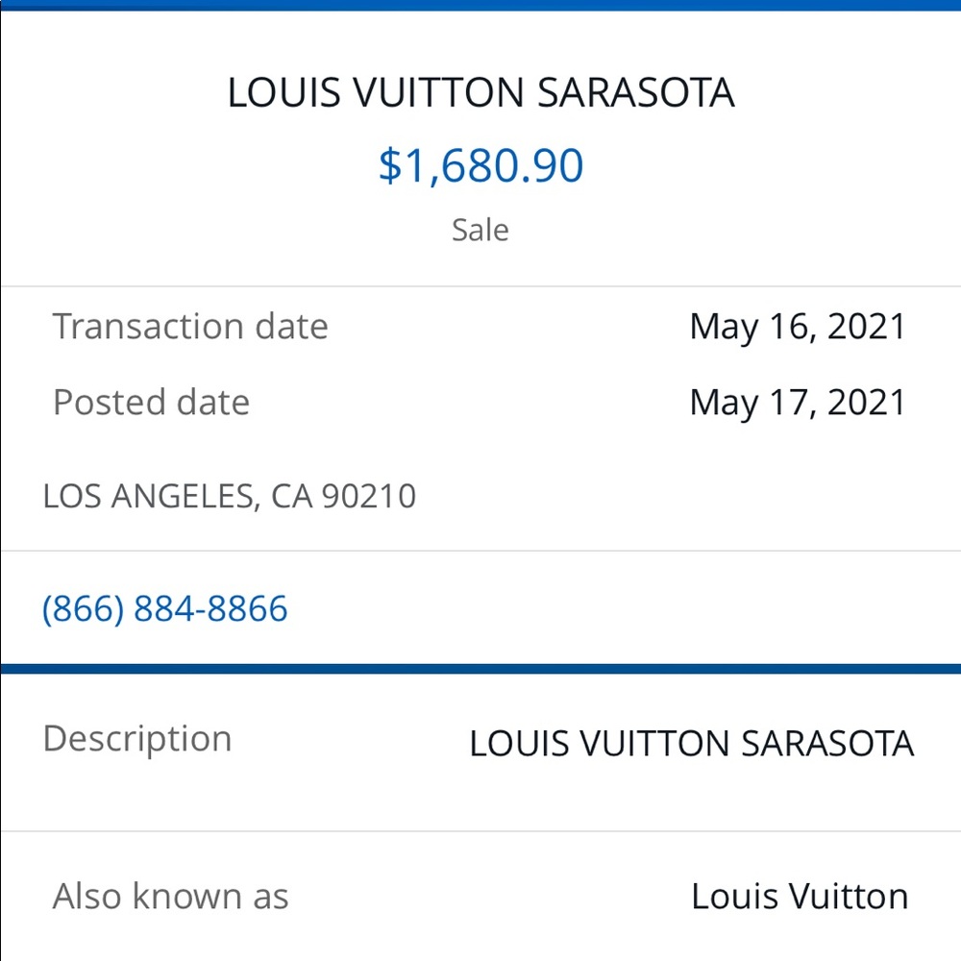Click the Description value LOUIS VUITTON SARASOTA
961x961 pixels.
coord(691,744)
